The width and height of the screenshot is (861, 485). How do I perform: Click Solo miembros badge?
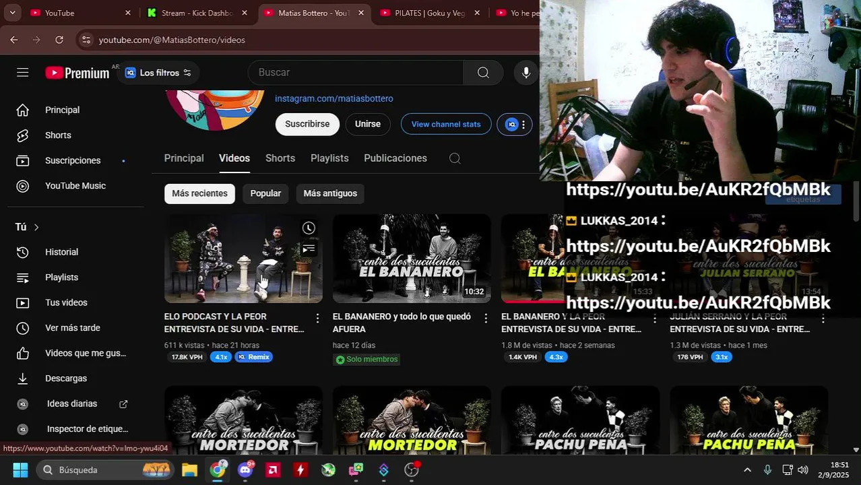[x=366, y=360]
